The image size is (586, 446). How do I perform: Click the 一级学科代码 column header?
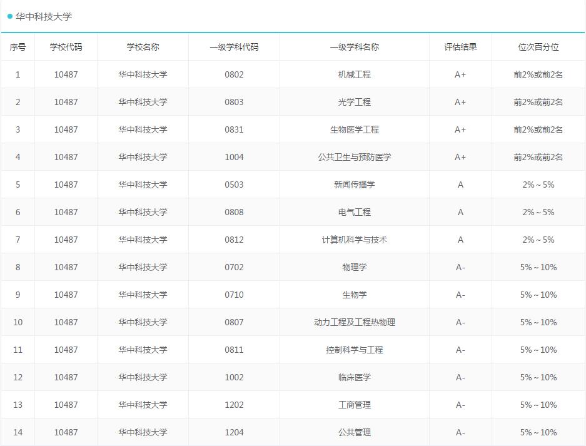click(234, 46)
